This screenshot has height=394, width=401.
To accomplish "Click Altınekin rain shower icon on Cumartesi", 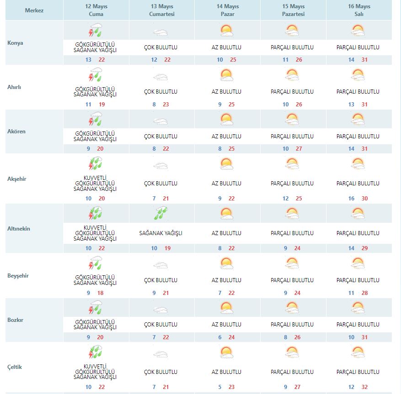I will point(160,213).
